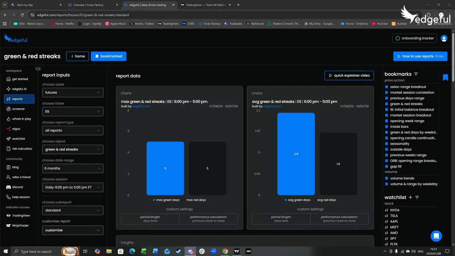The height and width of the screenshot is (256, 455).
Task: Reload the browser page
Action: [x=22, y=15]
